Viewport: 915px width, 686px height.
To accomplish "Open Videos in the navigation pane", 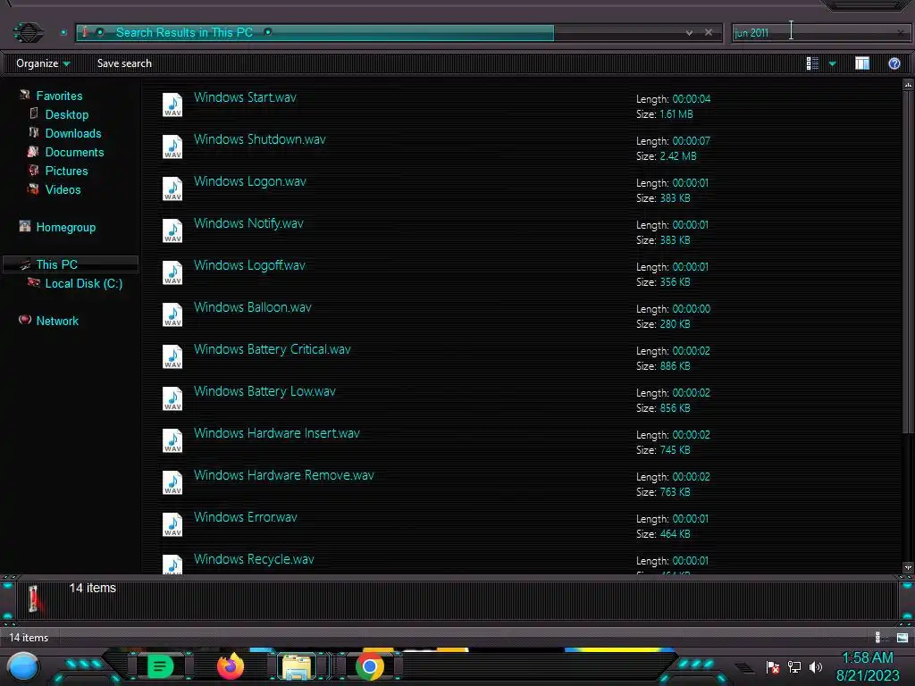I will (x=63, y=189).
